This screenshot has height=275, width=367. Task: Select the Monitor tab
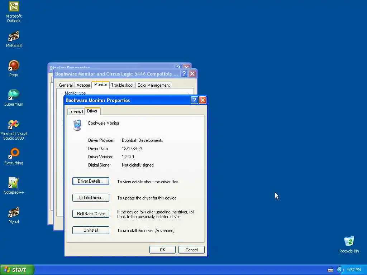click(100, 85)
